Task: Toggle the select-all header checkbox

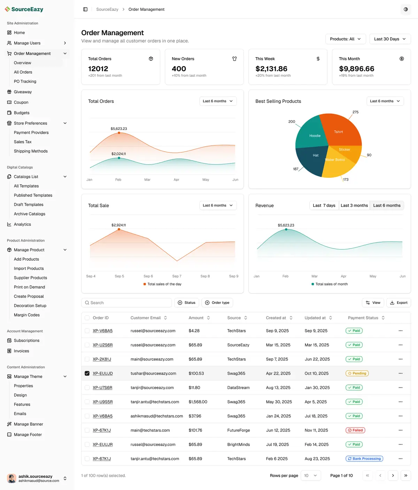Action: pyautogui.click(x=87, y=318)
